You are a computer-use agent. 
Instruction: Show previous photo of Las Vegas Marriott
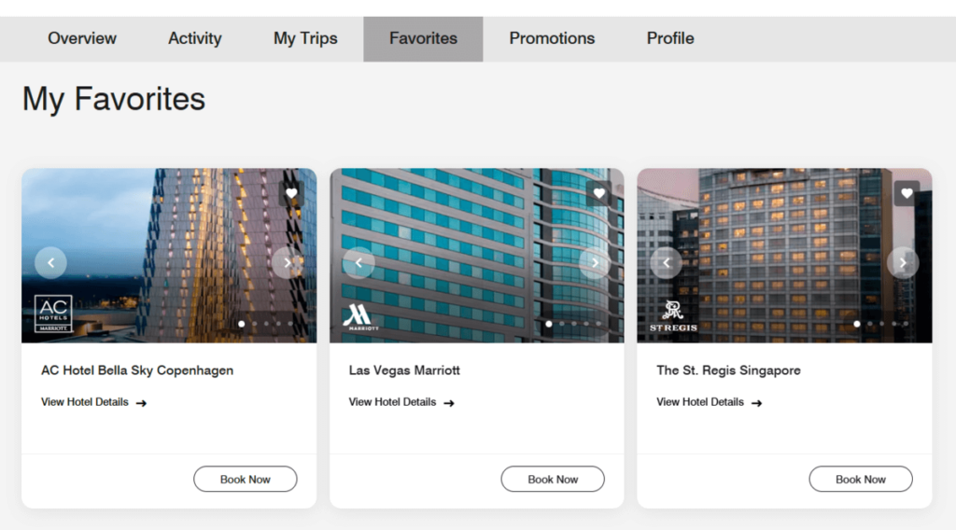[358, 262]
